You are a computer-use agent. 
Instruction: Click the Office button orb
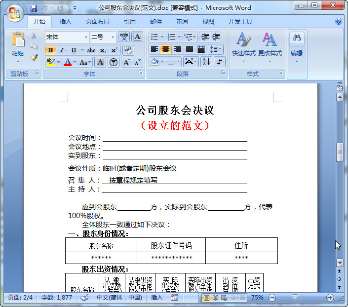coord(15,13)
